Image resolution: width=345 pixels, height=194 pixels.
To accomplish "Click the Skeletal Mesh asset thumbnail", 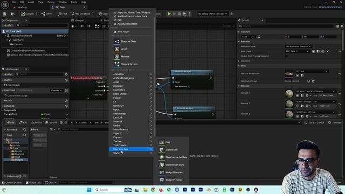I will click(289, 74).
